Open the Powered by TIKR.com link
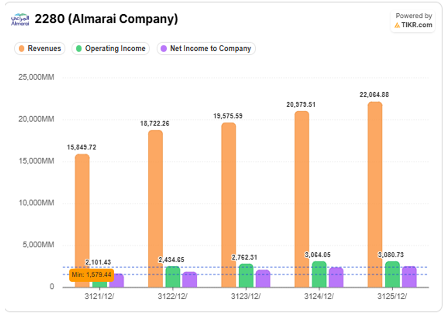 413,21
